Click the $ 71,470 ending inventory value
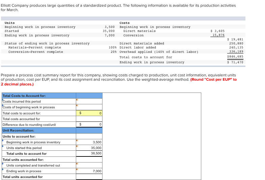The width and height of the screenshot is (265, 180). tap(235, 62)
